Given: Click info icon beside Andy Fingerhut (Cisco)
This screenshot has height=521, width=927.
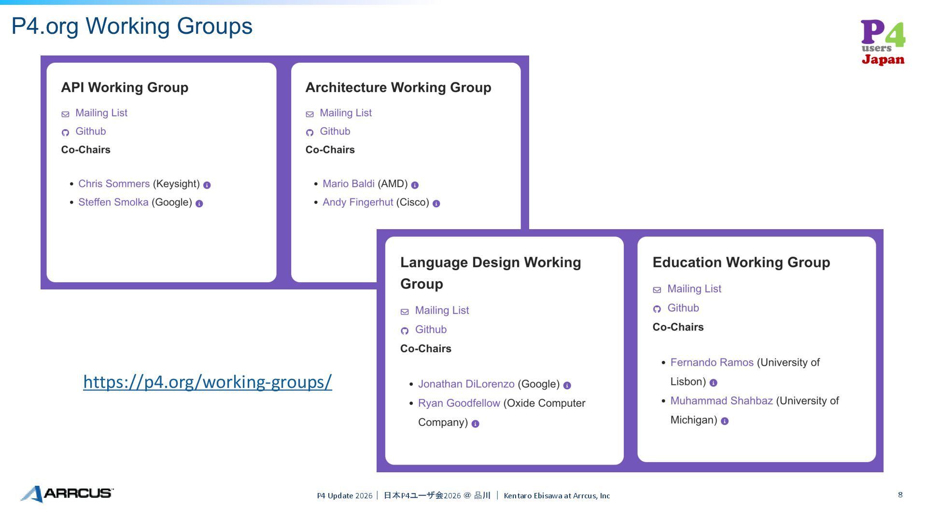Looking at the screenshot, I should coord(436,204).
